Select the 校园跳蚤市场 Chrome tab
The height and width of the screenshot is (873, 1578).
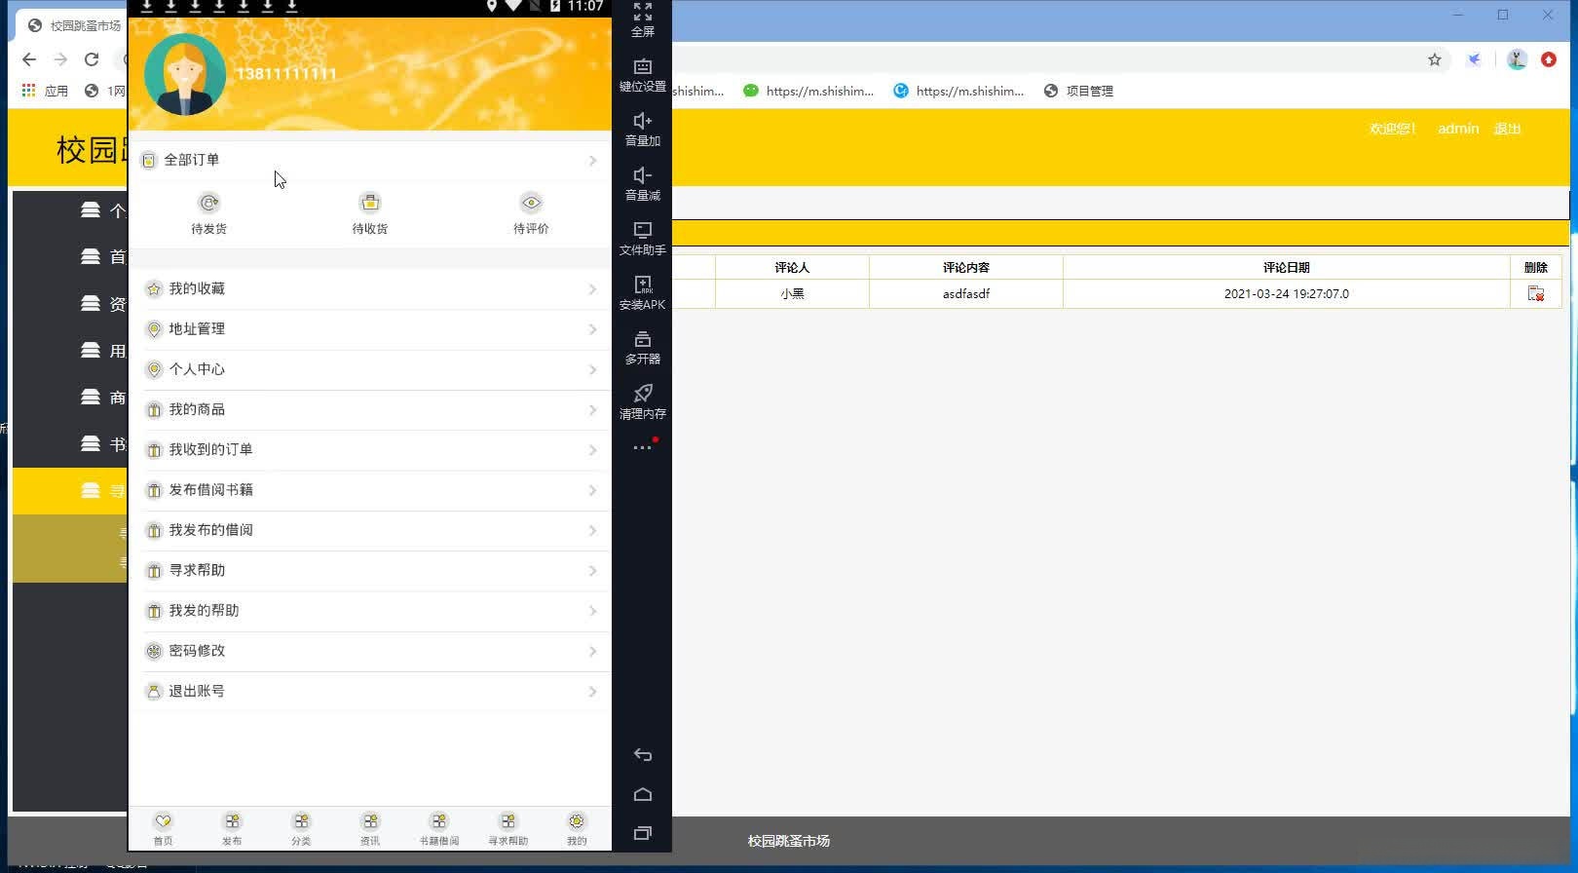point(76,25)
